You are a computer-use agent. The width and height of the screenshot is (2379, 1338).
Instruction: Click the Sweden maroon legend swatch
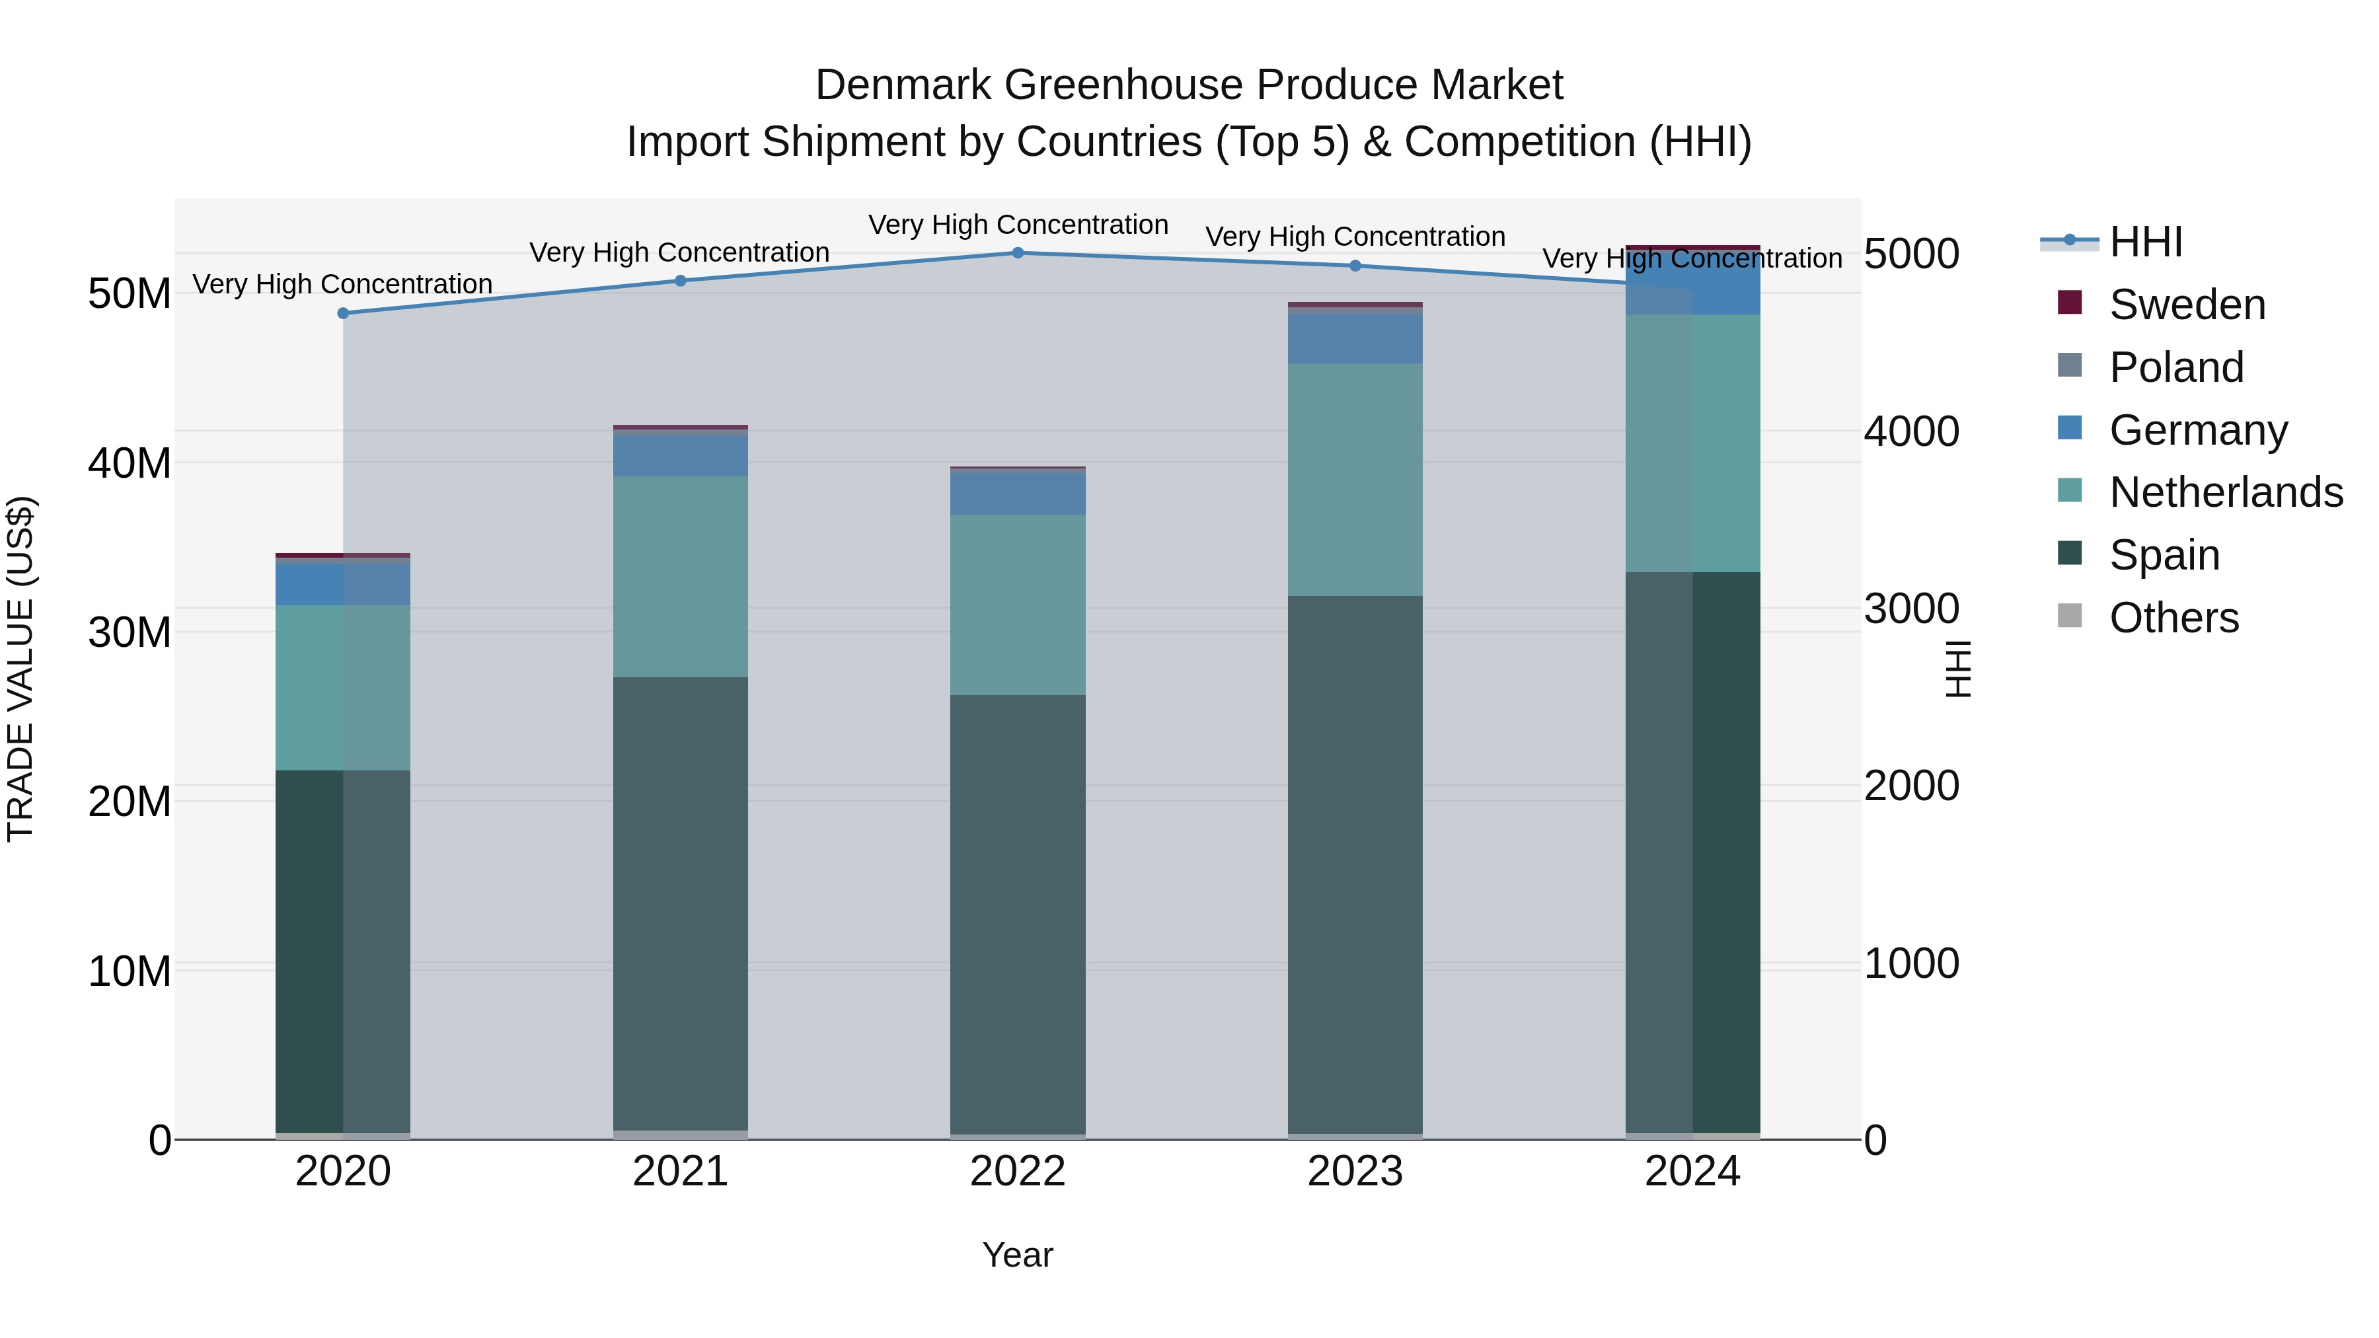click(x=2070, y=302)
